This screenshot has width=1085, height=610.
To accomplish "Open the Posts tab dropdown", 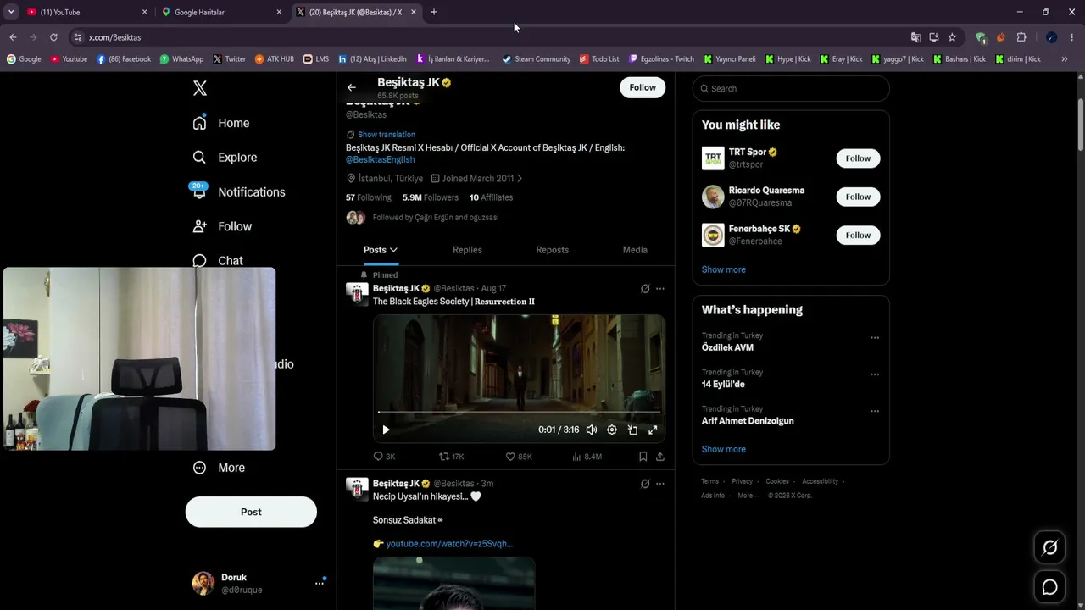I will (381, 250).
